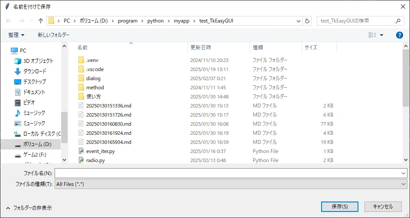This screenshot has height=218, width=410.
Task: Select the dialog folder icon
Action: [81, 78]
